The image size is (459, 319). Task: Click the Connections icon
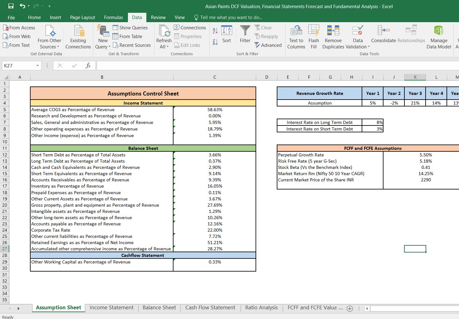tap(177, 27)
